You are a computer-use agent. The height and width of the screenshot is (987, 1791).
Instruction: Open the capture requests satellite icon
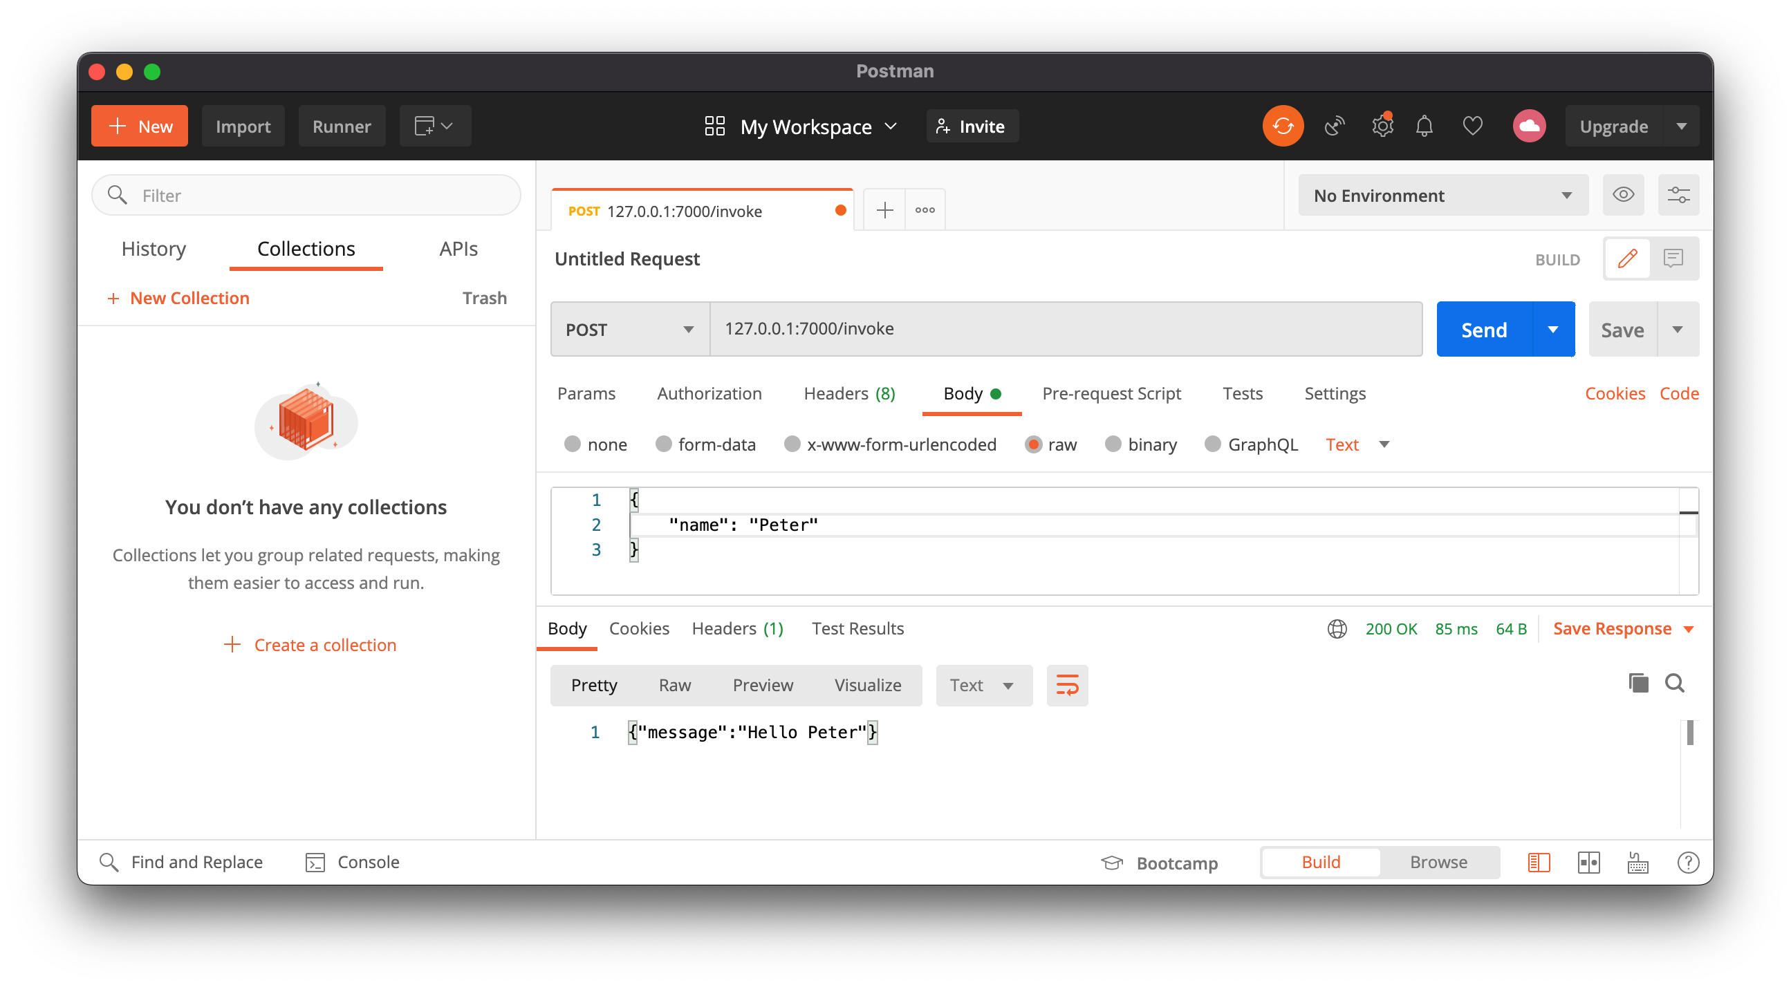point(1334,126)
